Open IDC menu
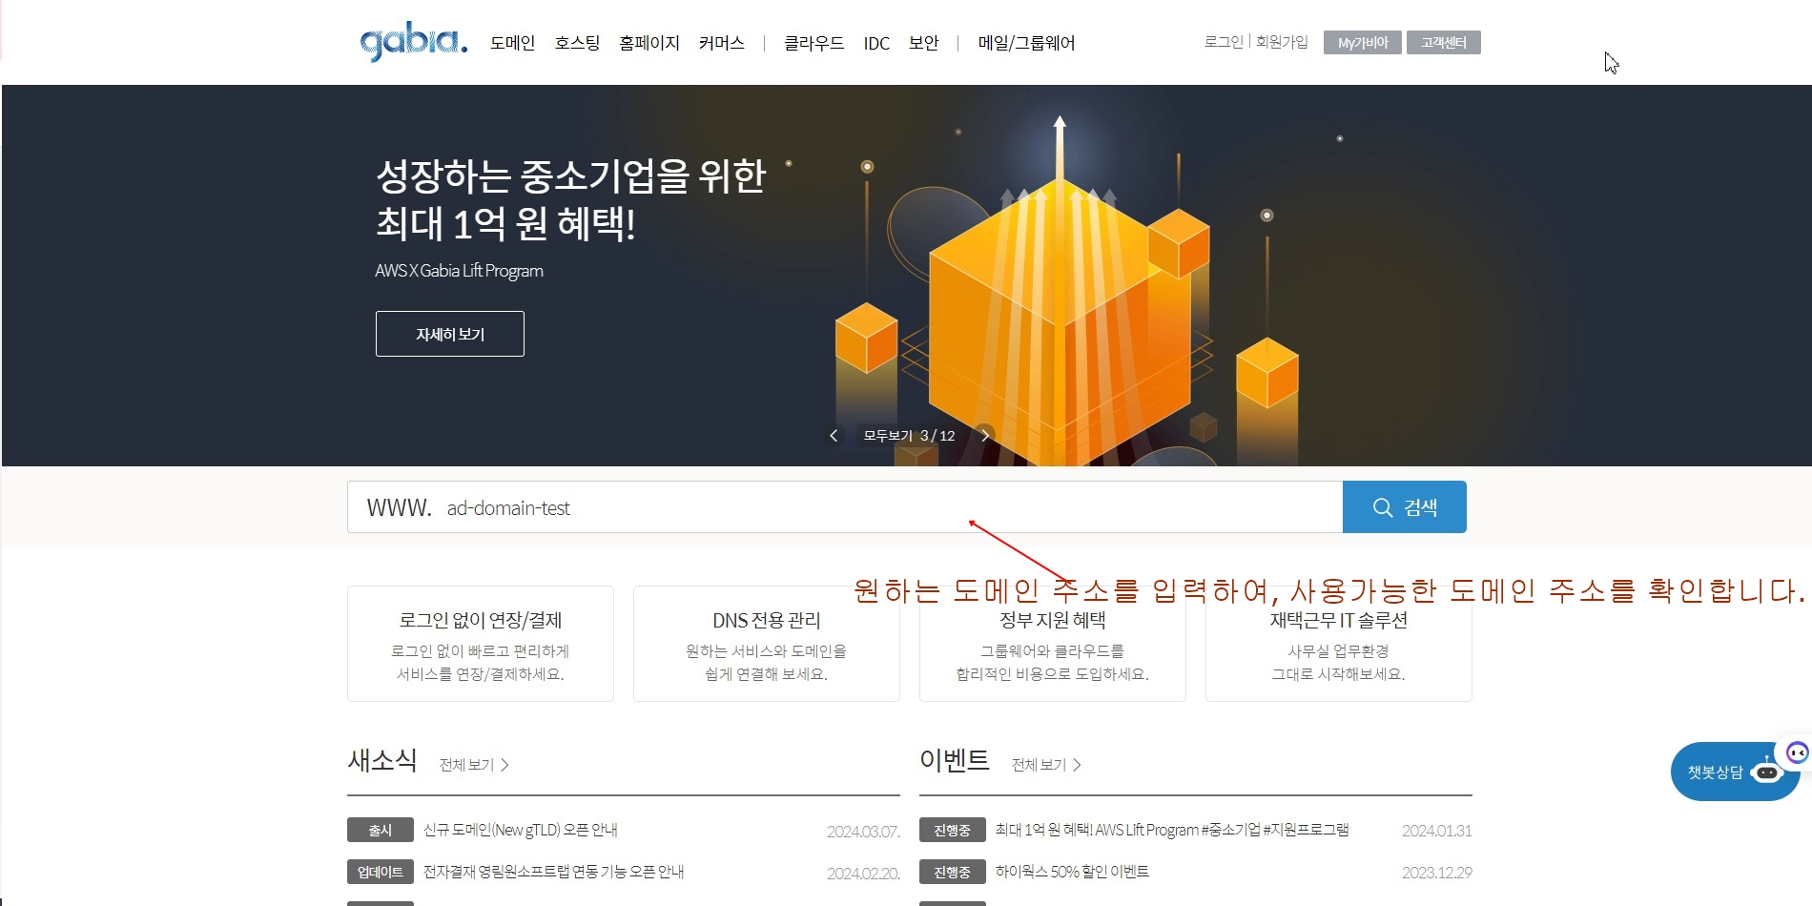The image size is (1812, 906). (876, 43)
